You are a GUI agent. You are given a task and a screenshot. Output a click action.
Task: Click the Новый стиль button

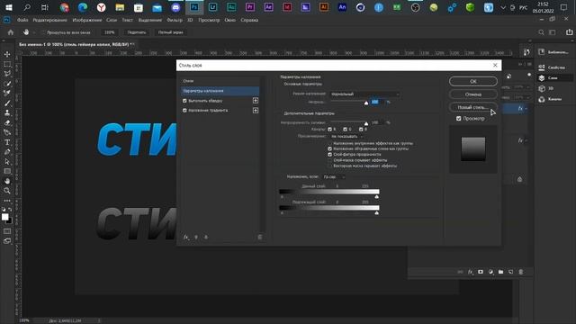coord(473,107)
